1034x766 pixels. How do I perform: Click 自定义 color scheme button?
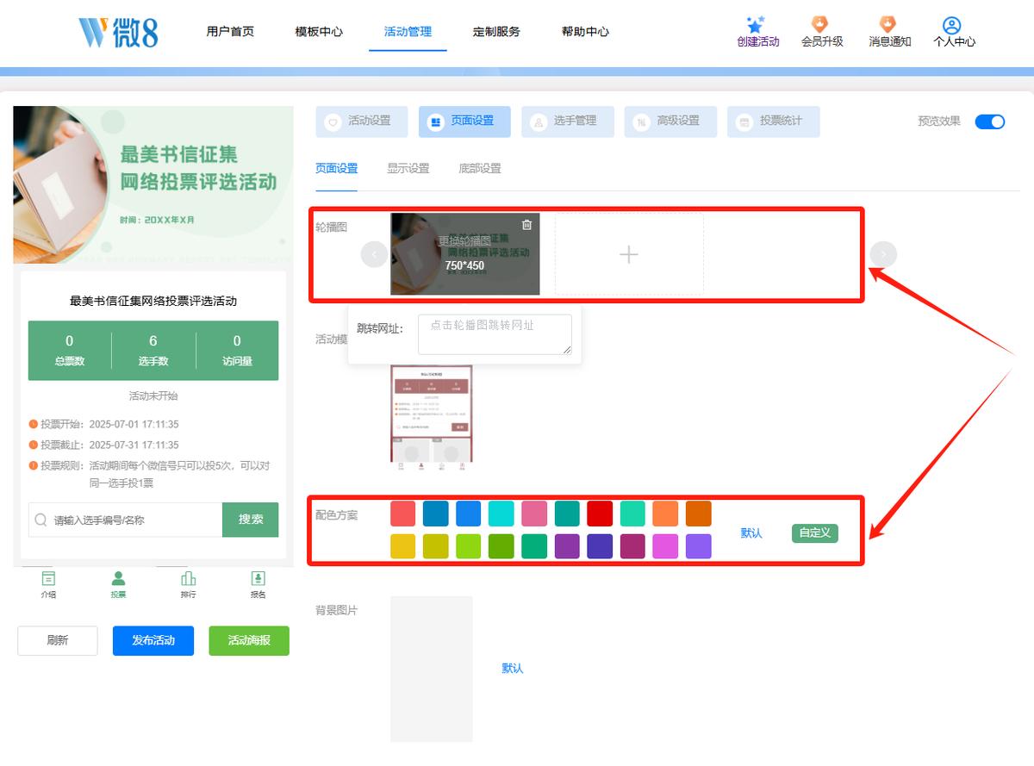click(814, 533)
